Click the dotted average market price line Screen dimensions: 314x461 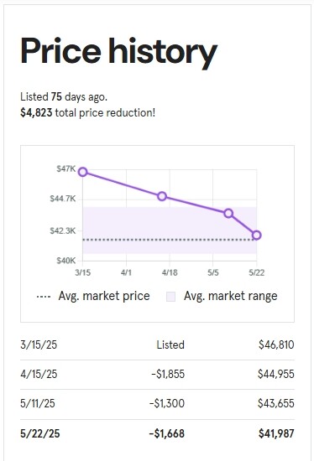[170, 240]
